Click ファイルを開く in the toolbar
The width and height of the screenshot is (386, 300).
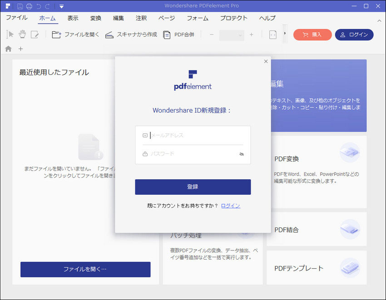click(75, 34)
